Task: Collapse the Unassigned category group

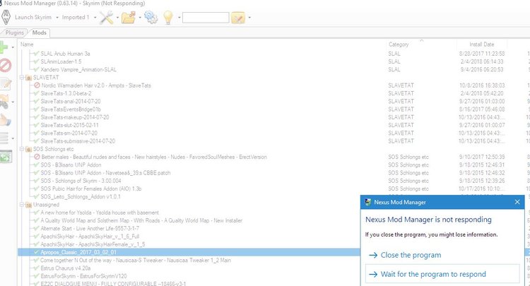Action: tap(23, 205)
